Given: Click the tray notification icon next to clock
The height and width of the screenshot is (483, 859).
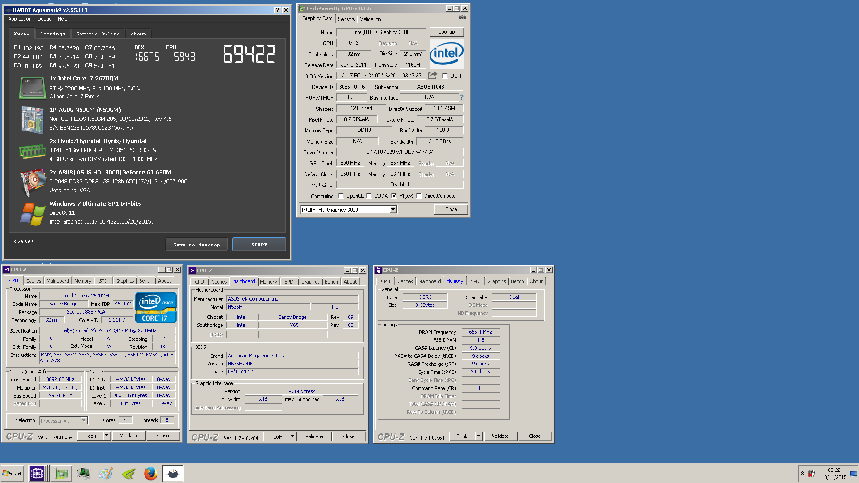Looking at the screenshot, I should tap(812, 474).
